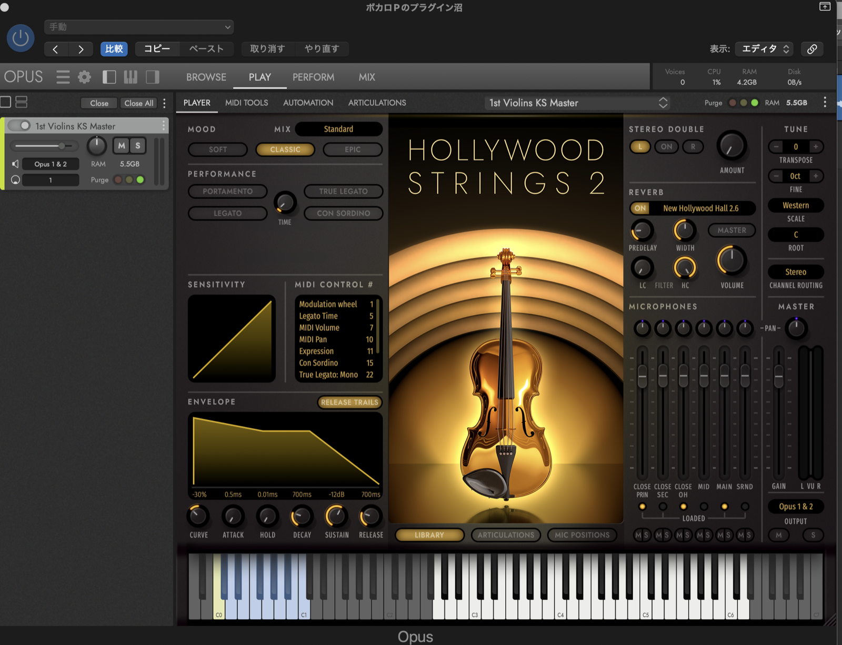Click the MAIN microphone fader
842x645 pixels.
[724, 376]
